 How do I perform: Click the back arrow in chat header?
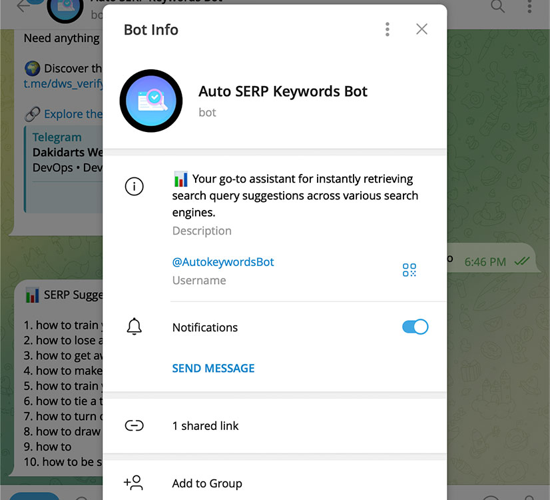pos(23,6)
